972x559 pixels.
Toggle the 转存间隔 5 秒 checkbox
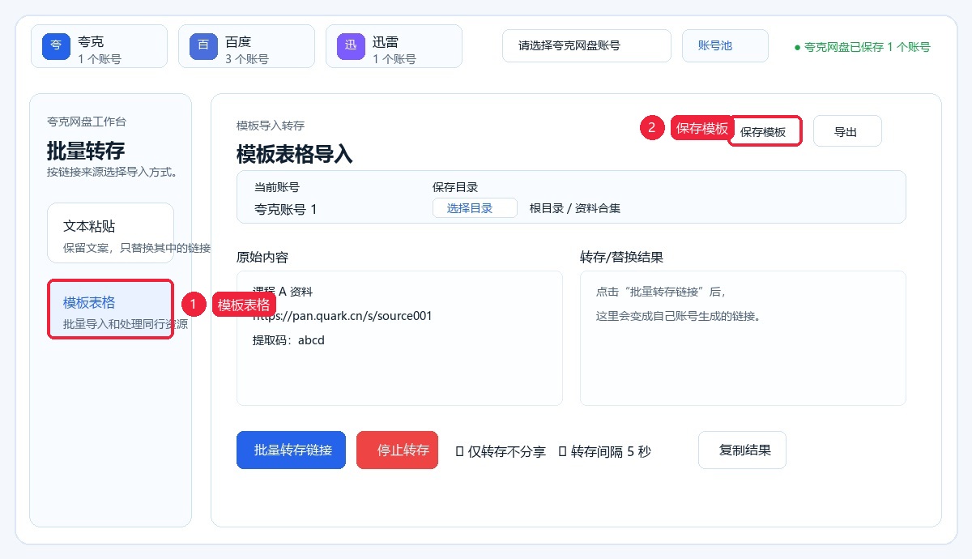562,451
